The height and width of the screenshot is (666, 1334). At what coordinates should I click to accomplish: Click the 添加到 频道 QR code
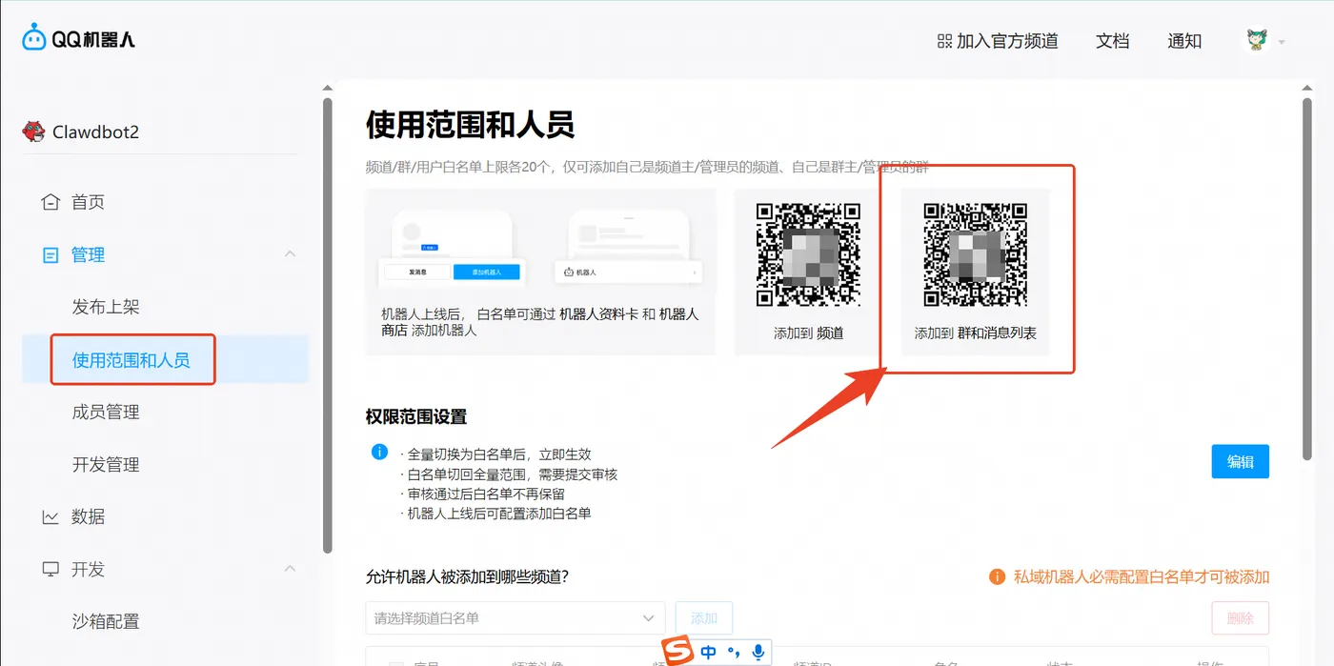coord(808,254)
